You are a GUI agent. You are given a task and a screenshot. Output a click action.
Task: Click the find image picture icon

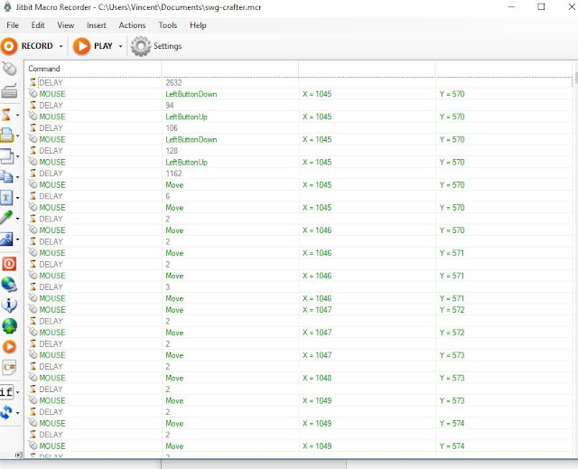6,239
